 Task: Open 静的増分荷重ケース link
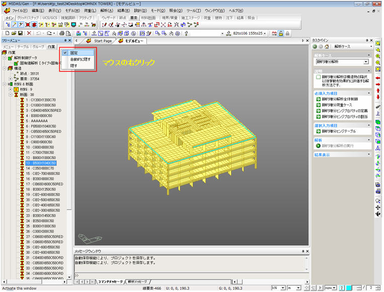click(x=337, y=105)
